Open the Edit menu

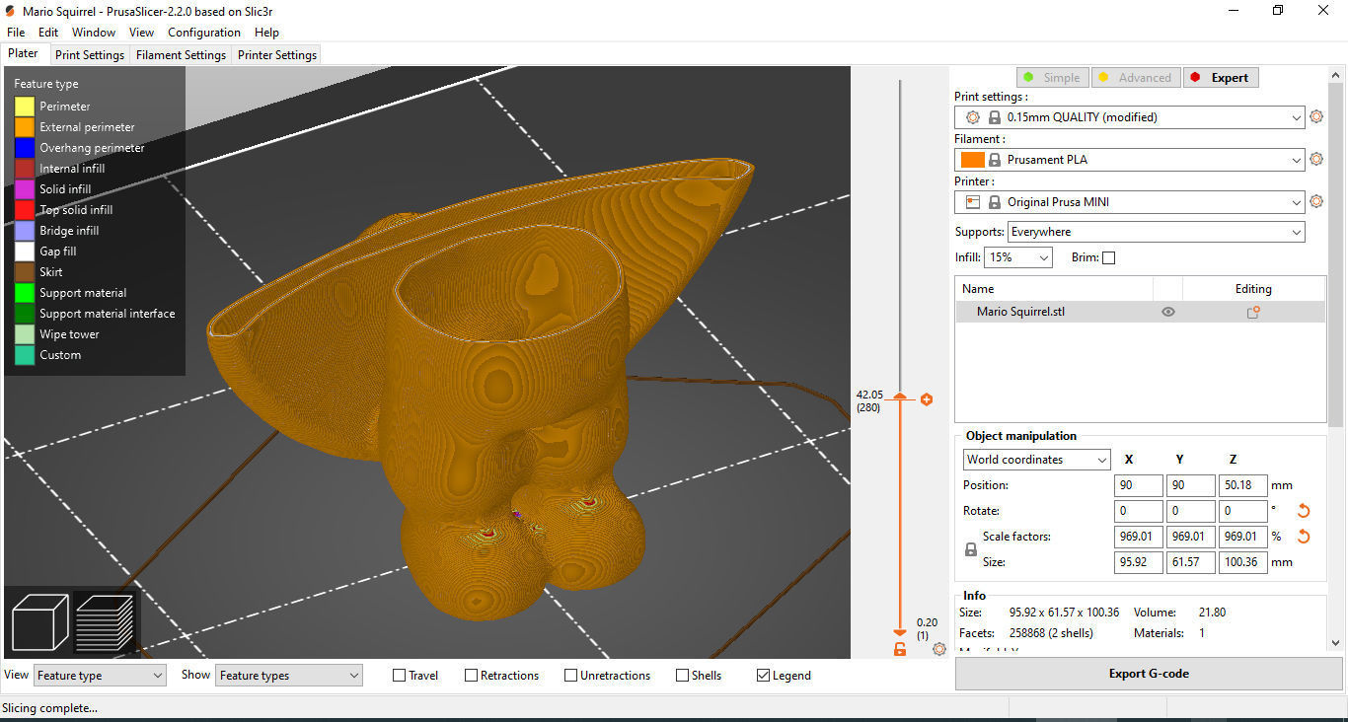tap(48, 33)
